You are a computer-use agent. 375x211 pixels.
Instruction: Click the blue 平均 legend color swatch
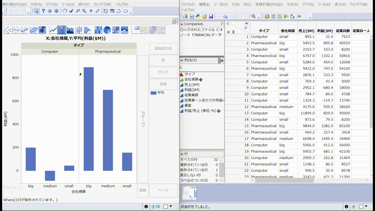[x=153, y=93]
